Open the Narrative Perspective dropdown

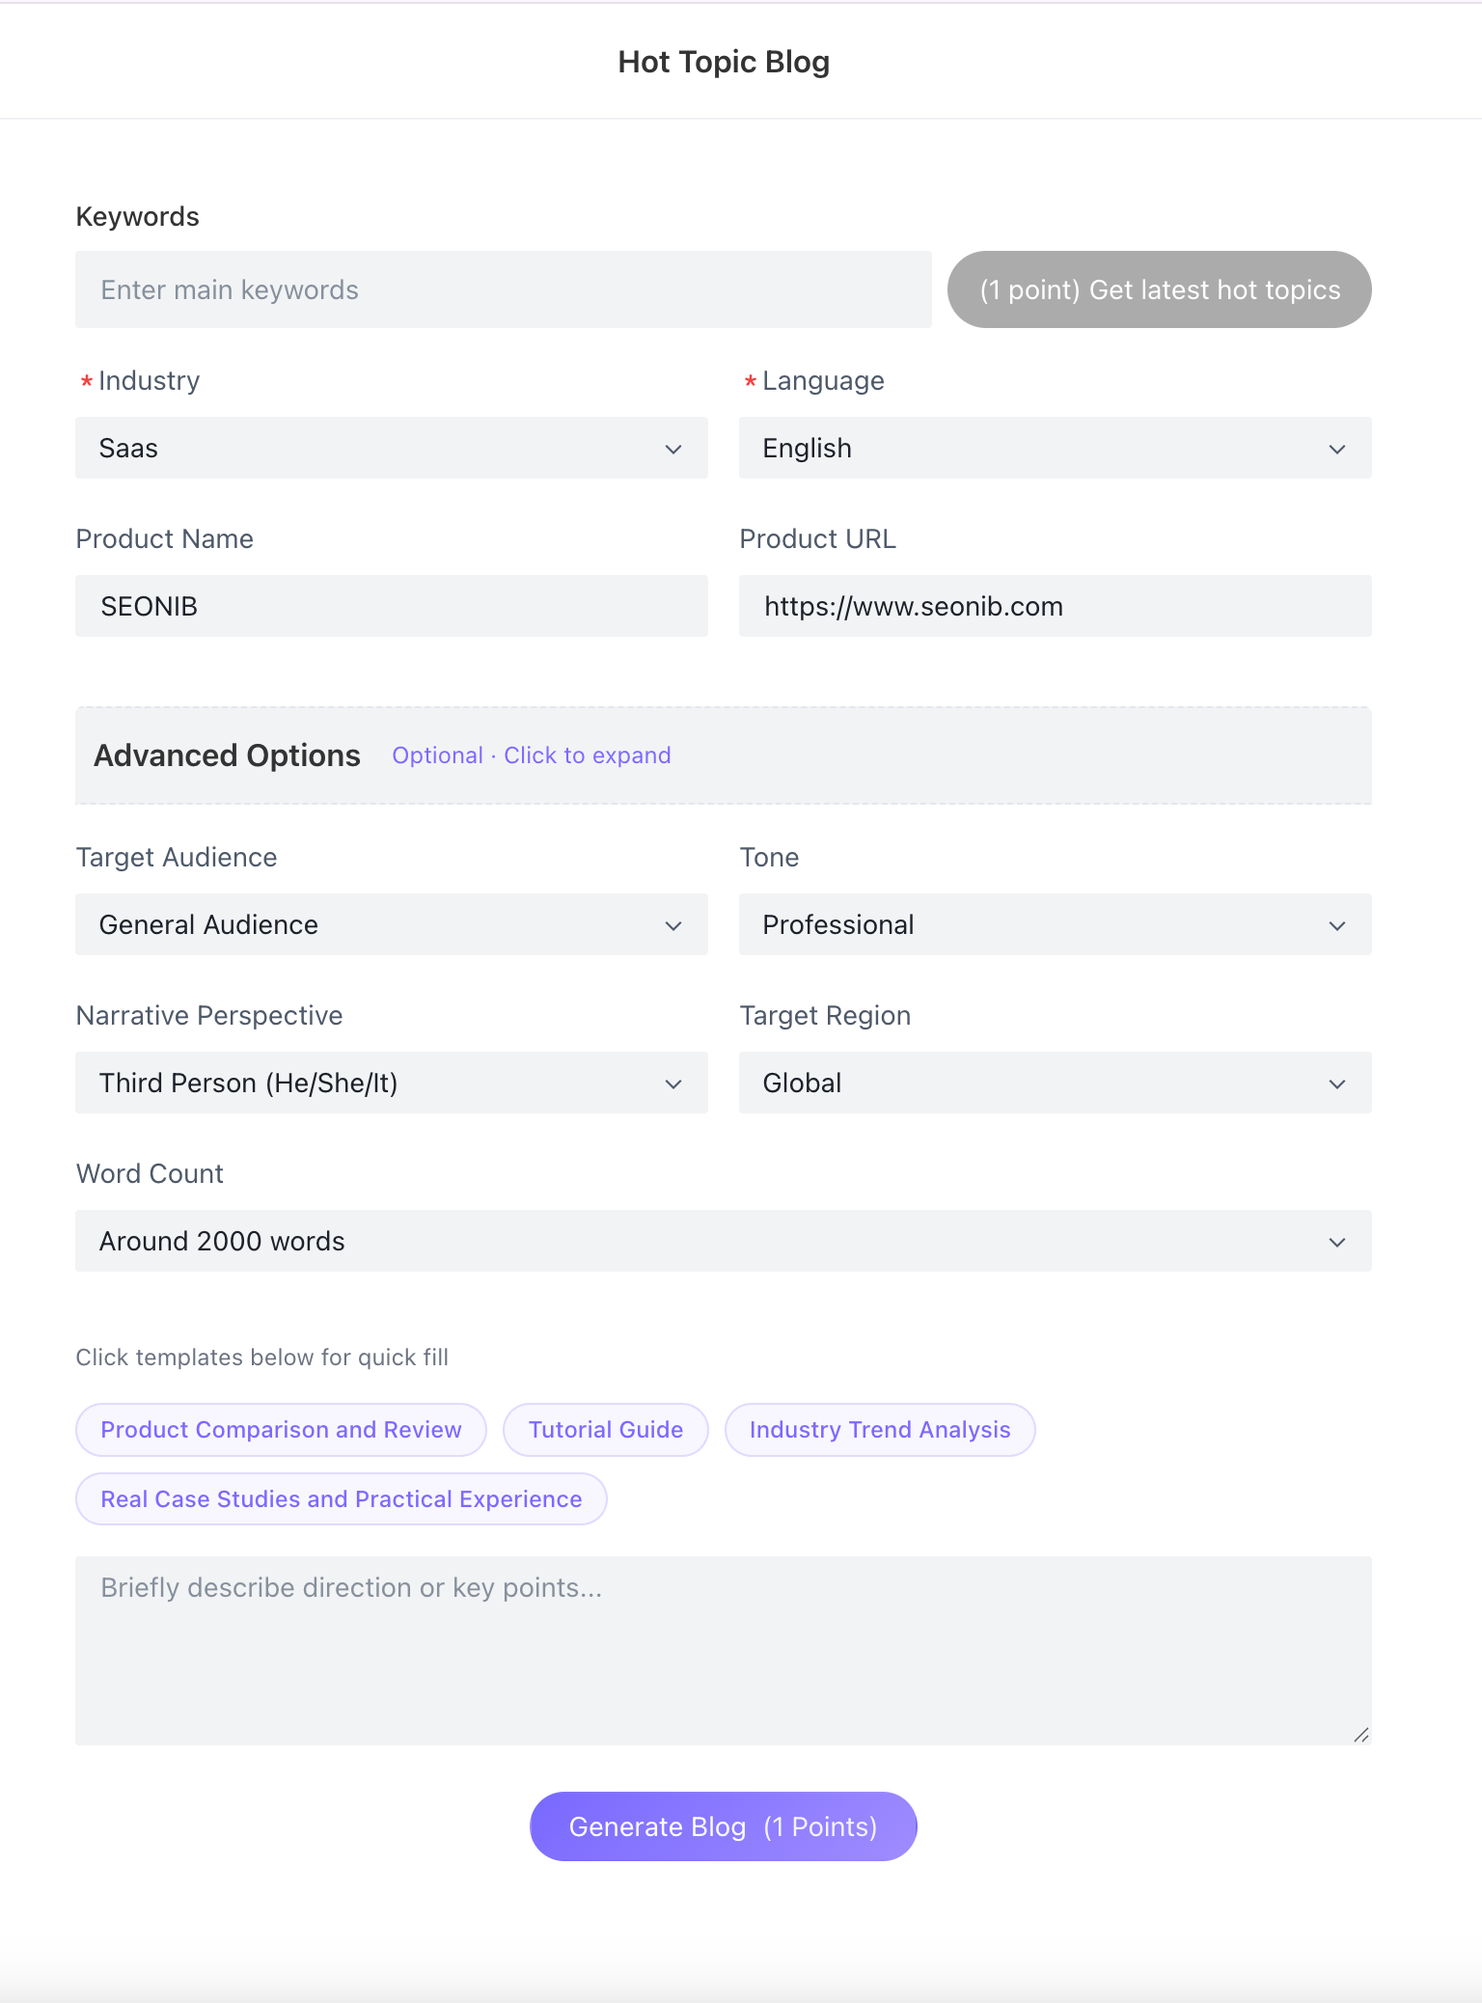[x=391, y=1083]
